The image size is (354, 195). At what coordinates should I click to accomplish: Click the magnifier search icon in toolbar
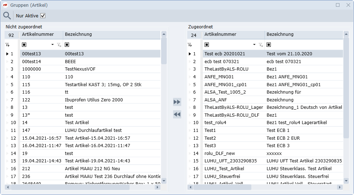pos(7,16)
